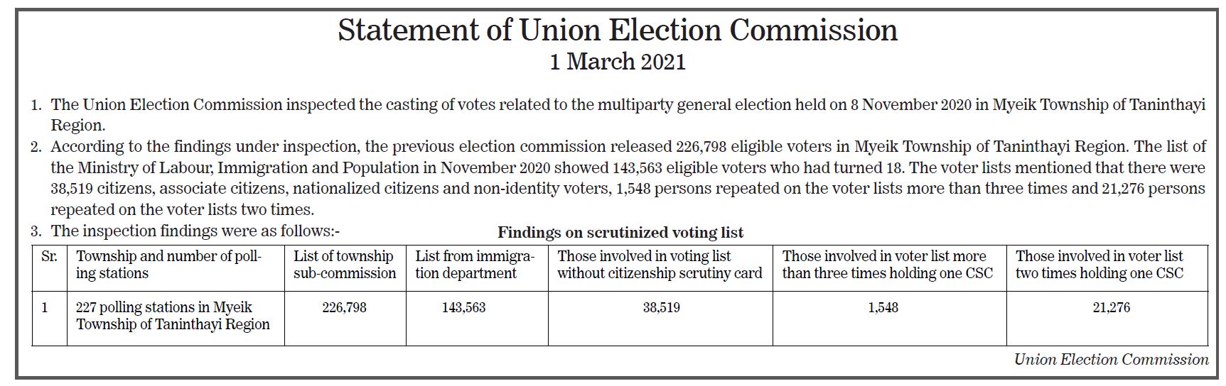Click the "1 March 2021" date line
This screenshot has height=386, width=1226.
[617, 62]
